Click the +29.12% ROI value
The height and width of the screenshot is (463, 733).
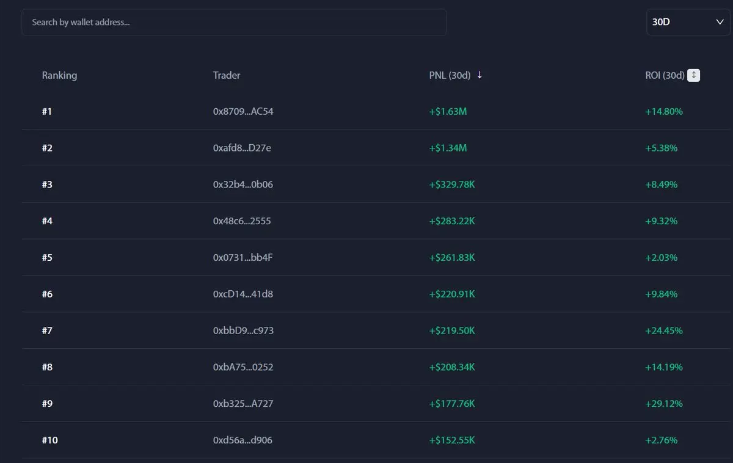(664, 404)
